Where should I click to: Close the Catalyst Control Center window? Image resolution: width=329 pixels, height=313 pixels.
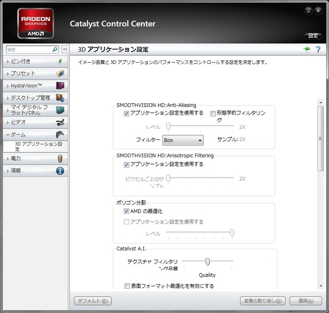318,11
